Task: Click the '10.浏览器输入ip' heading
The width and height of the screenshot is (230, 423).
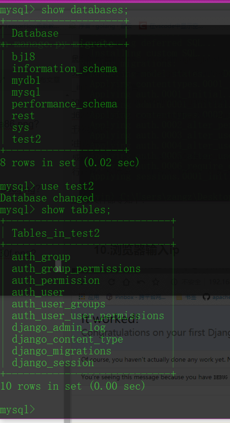Action: (x=136, y=250)
